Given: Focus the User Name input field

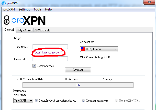Looking at the screenshot, I should pos(50,47).
